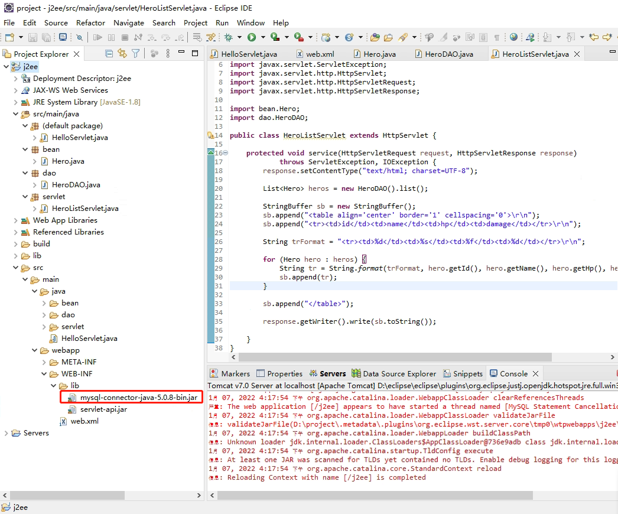Click the Open Task folder icon

(x=388, y=37)
